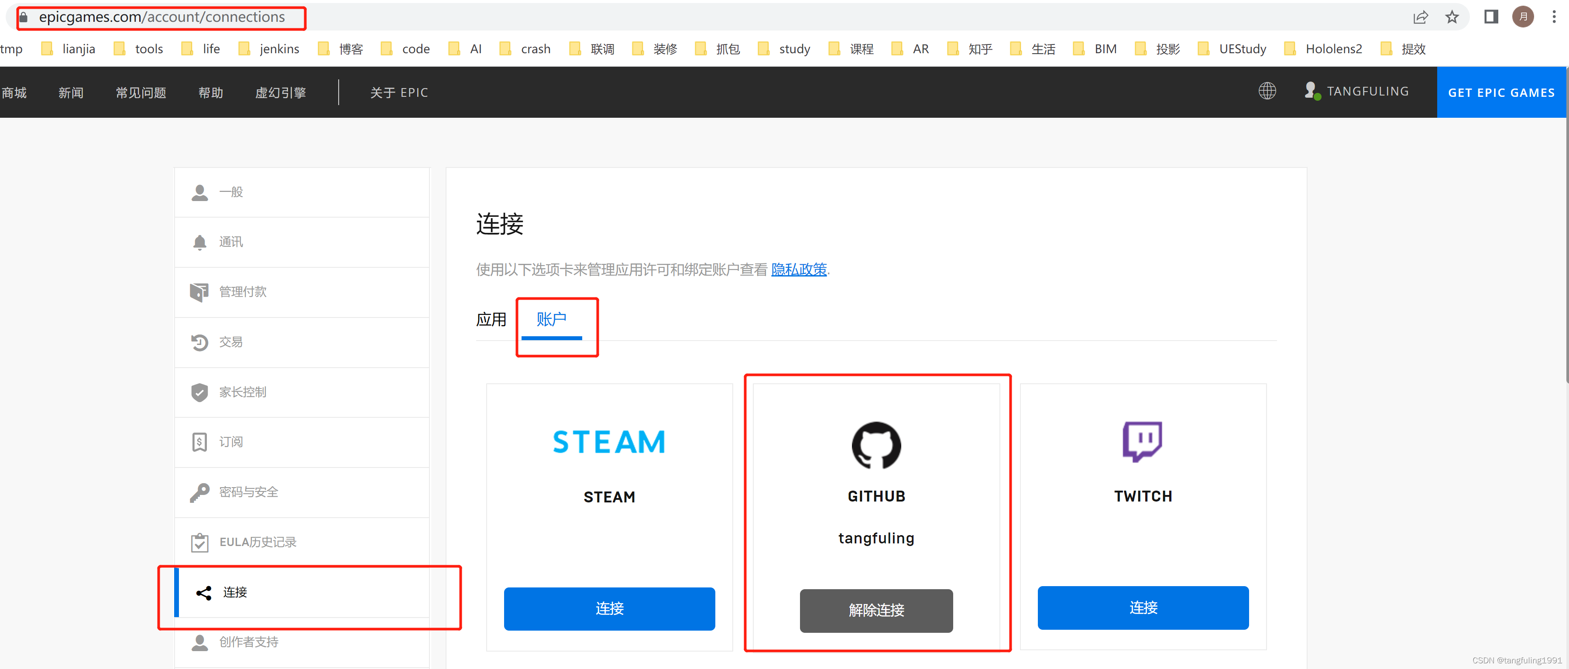The width and height of the screenshot is (1569, 669).
Task: Click the person icon beside 创作者支持
Action: [199, 642]
